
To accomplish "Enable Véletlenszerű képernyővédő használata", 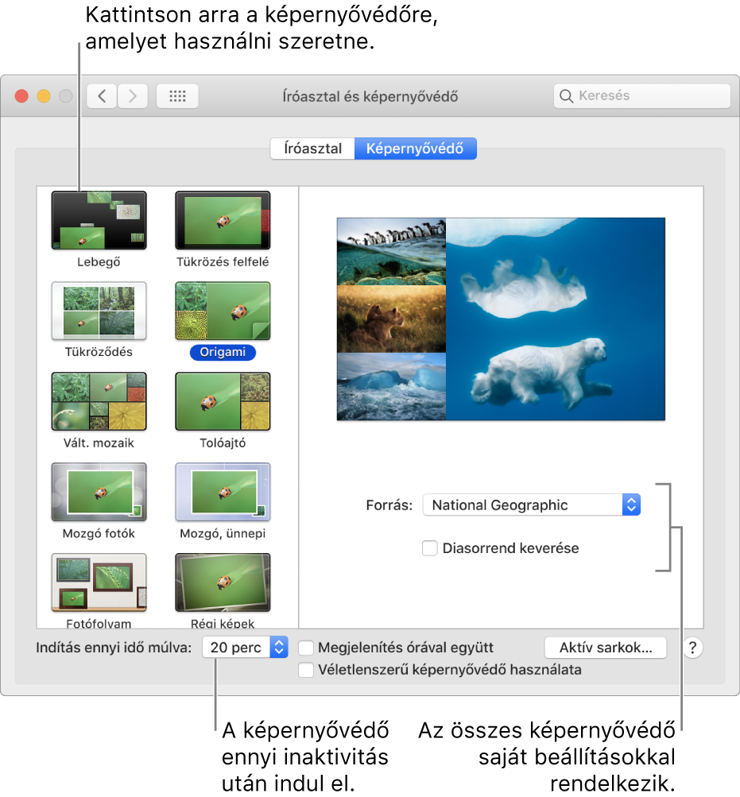I will (306, 670).
